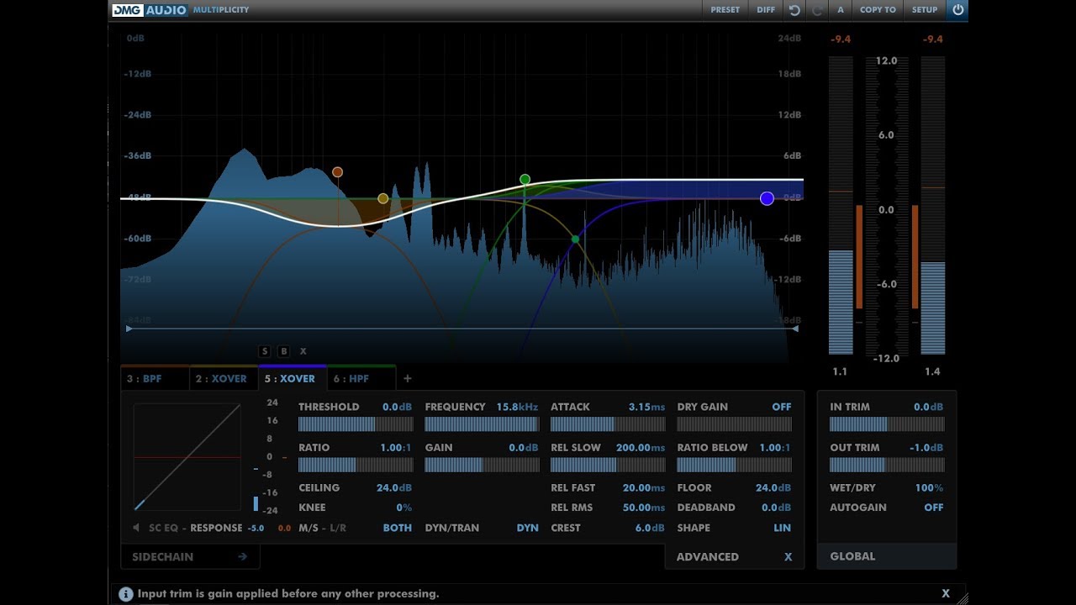Select the 2 : XOVER band tab
The width and height of the screenshot is (1076, 605).
pos(224,378)
